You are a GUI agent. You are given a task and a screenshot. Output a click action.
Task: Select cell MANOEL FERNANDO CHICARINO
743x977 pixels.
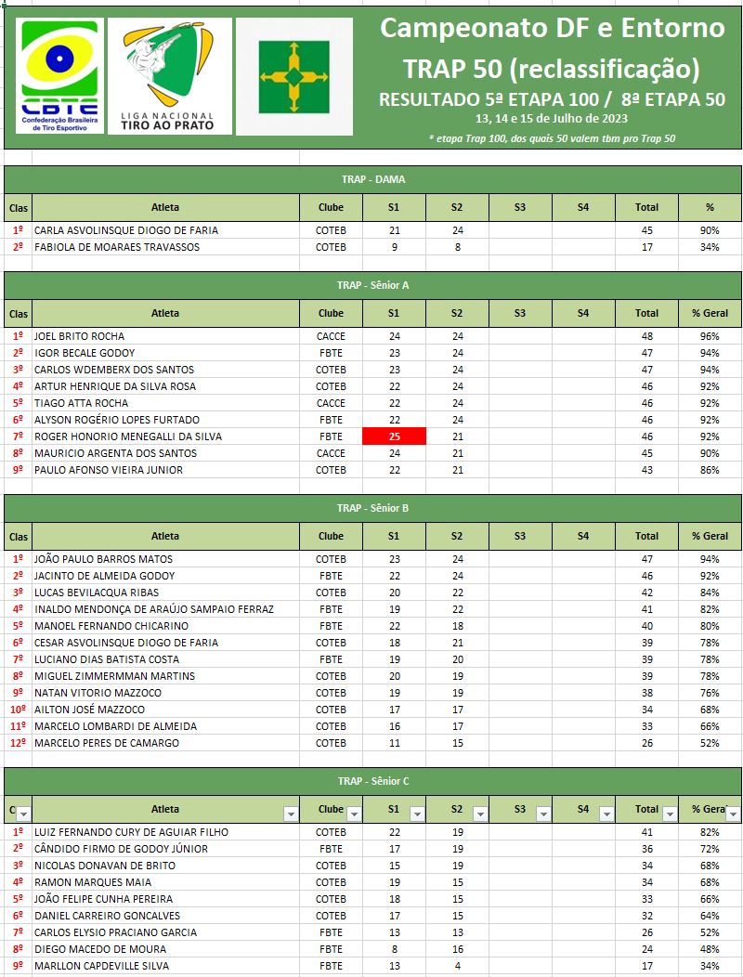click(x=166, y=626)
